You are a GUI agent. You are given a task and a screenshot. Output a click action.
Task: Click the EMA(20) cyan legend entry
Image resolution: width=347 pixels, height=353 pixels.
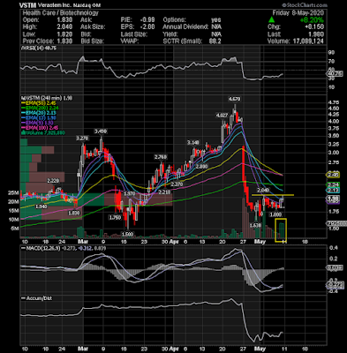tap(38, 113)
